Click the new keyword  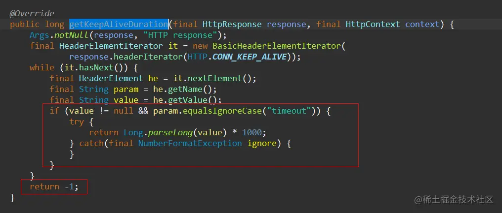point(200,46)
